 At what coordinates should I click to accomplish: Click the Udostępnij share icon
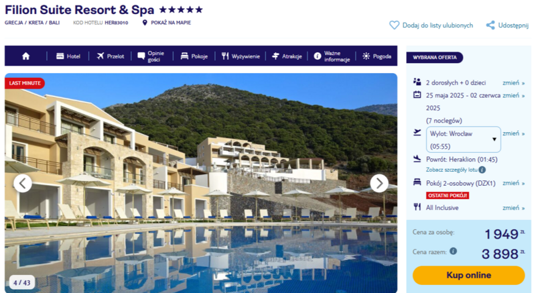490,25
